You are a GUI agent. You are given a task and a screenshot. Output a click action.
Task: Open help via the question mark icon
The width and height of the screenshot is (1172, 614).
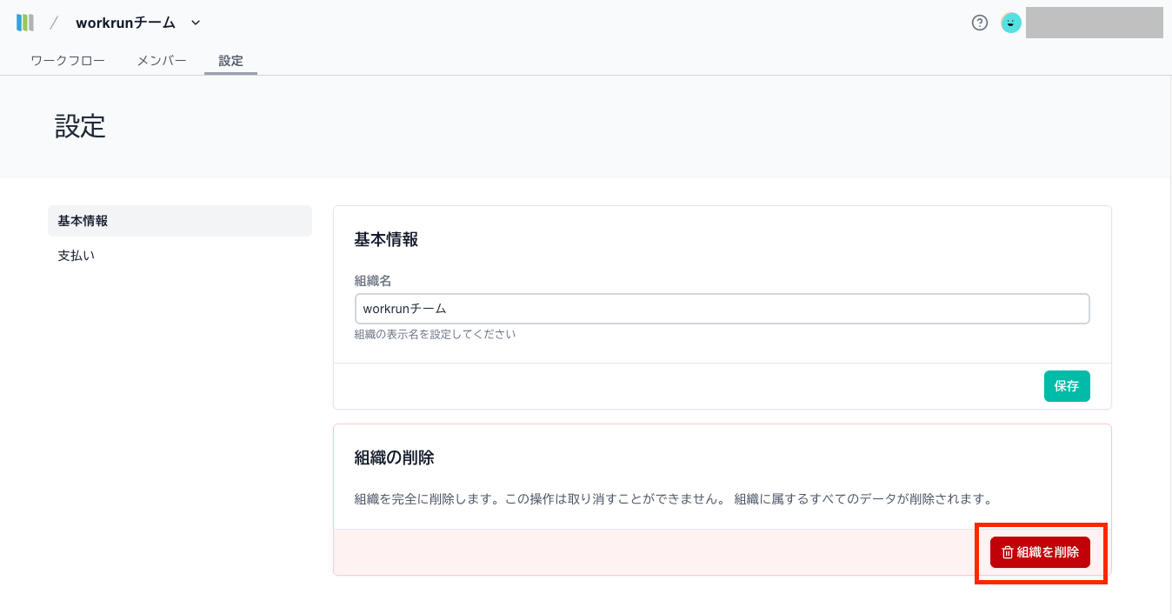980,23
